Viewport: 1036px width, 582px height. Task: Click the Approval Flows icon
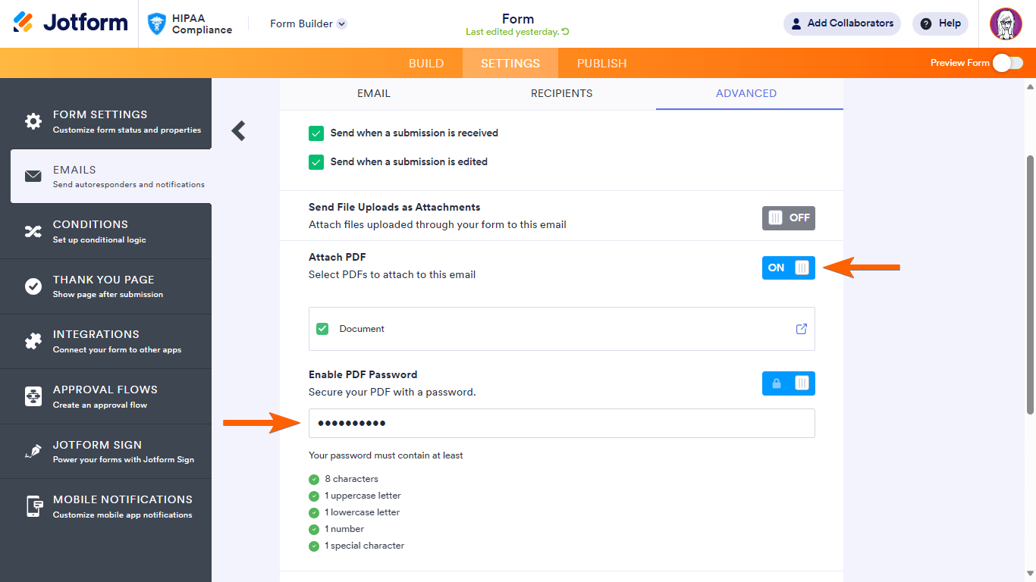click(33, 396)
